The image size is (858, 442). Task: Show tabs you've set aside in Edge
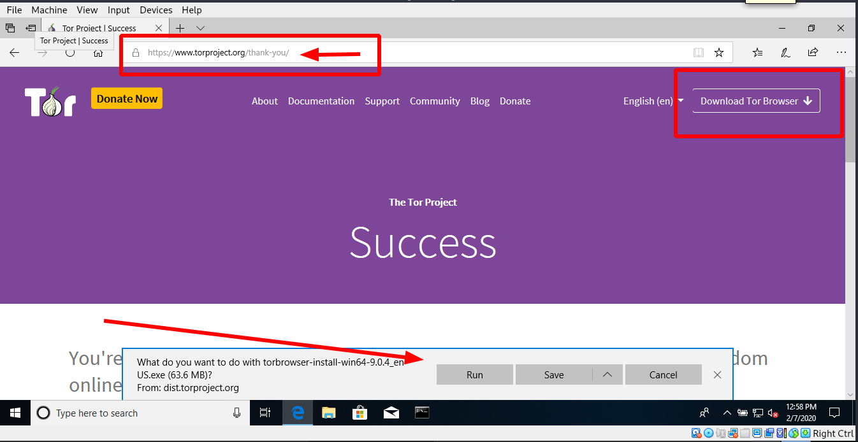click(x=10, y=28)
